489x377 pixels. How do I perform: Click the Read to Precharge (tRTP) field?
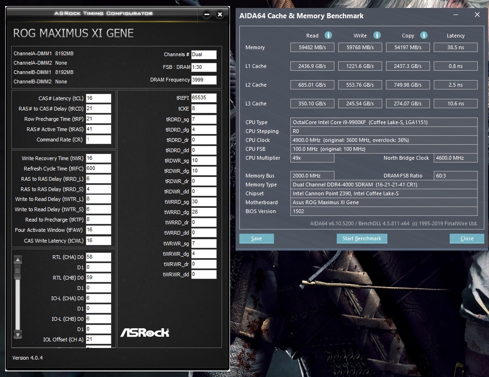[98, 220]
